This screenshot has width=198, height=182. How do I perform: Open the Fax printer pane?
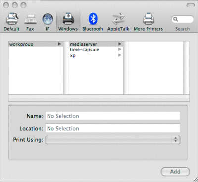30,22
